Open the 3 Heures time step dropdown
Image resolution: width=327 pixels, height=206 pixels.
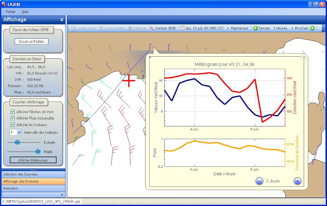292,29
